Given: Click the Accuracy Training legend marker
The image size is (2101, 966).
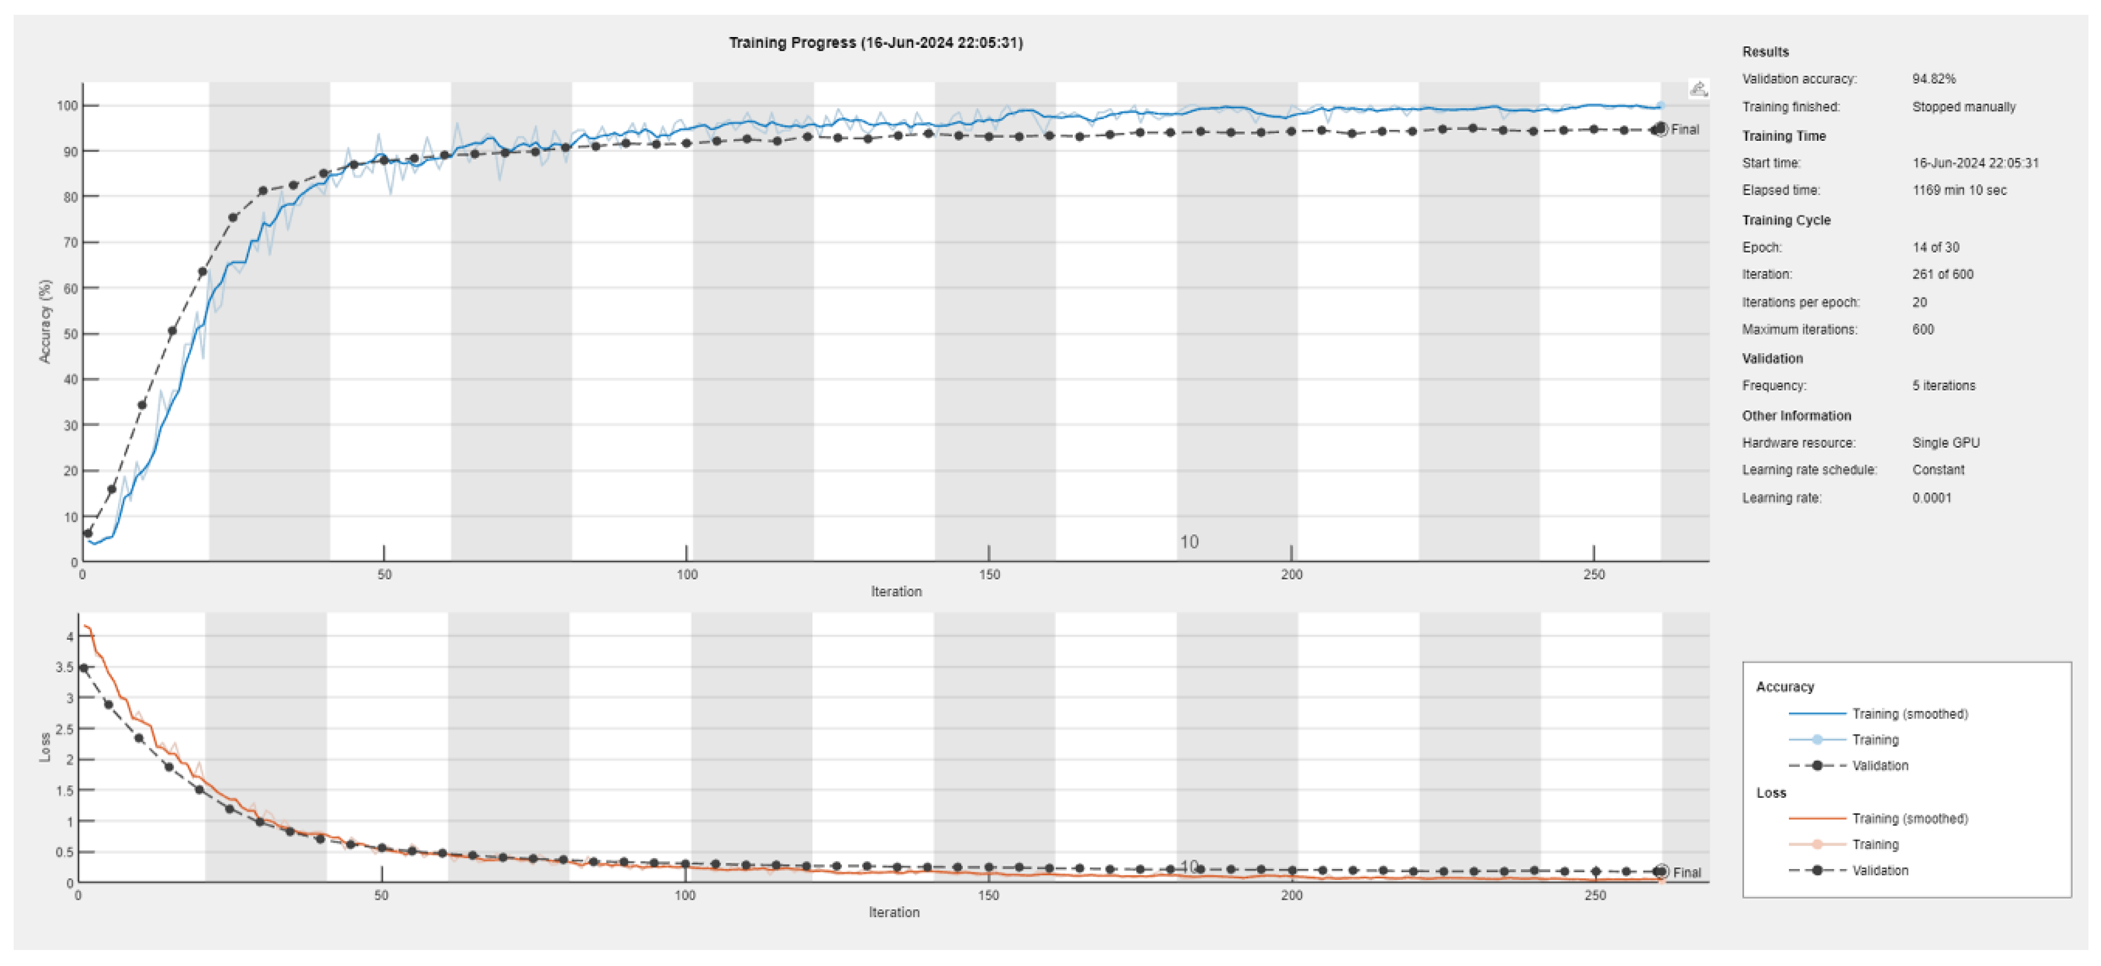Looking at the screenshot, I should (1817, 740).
